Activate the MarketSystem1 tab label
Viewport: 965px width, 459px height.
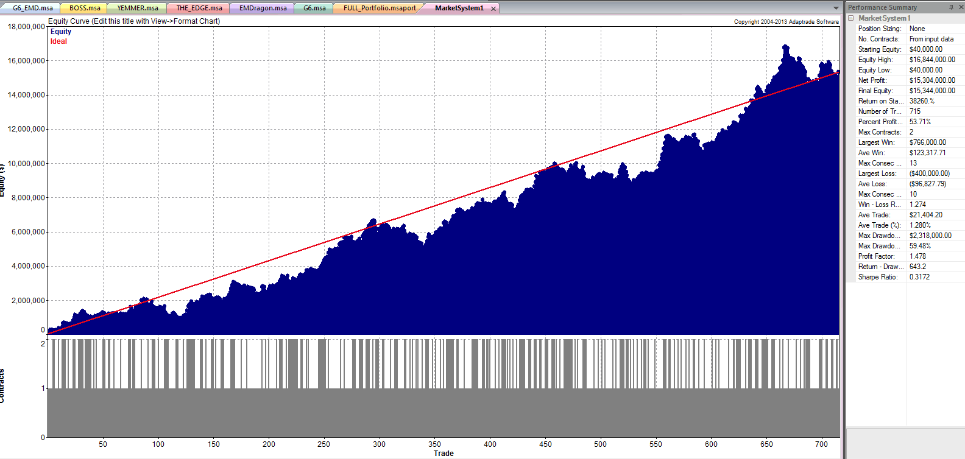coord(459,8)
